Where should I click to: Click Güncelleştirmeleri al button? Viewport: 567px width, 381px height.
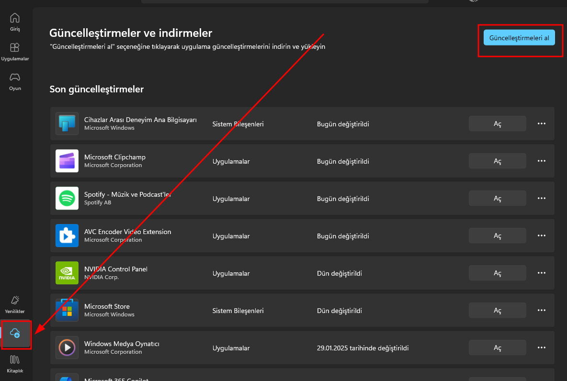519,38
